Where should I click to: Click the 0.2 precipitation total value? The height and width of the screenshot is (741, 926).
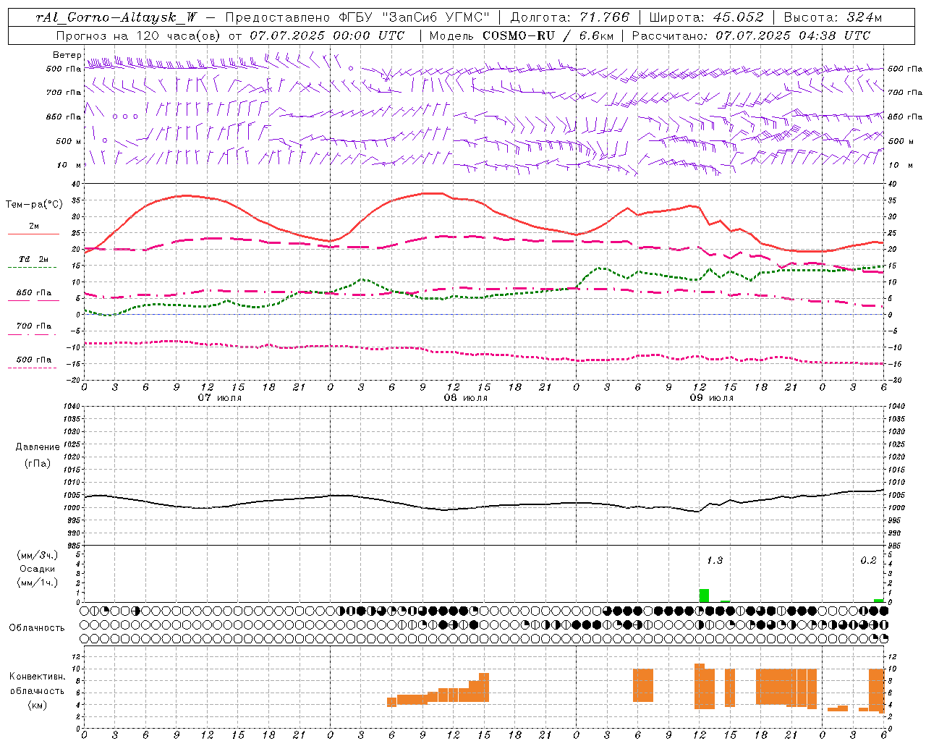pos(868,561)
